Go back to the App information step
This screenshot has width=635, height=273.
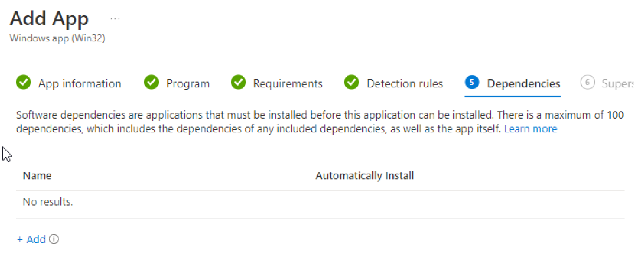[x=80, y=84]
